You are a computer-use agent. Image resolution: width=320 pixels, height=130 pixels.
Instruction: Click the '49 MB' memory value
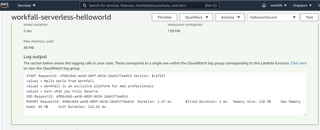[29, 48]
